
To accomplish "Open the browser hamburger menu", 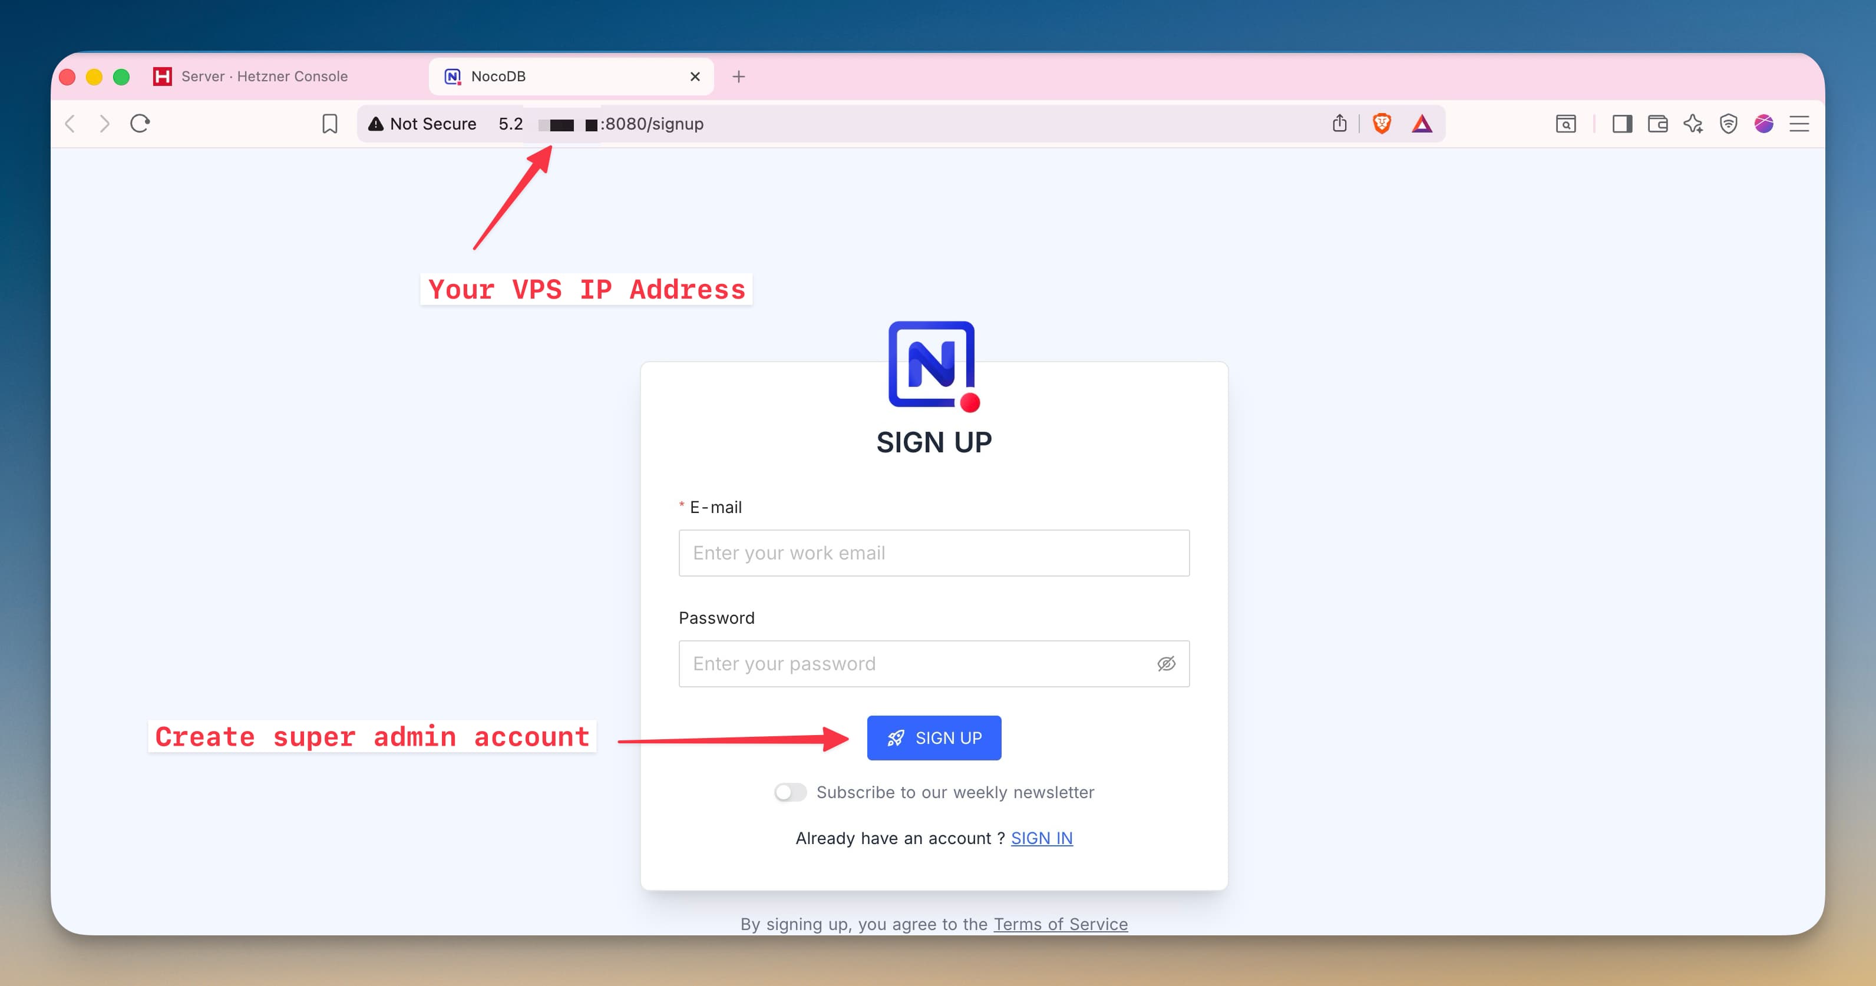I will pos(1799,124).
